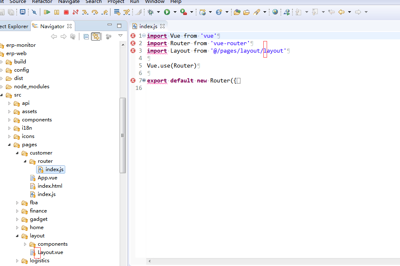The image size is (400, 266).
Task: Click the Navigator scroll up arrow
Action: 123,45
